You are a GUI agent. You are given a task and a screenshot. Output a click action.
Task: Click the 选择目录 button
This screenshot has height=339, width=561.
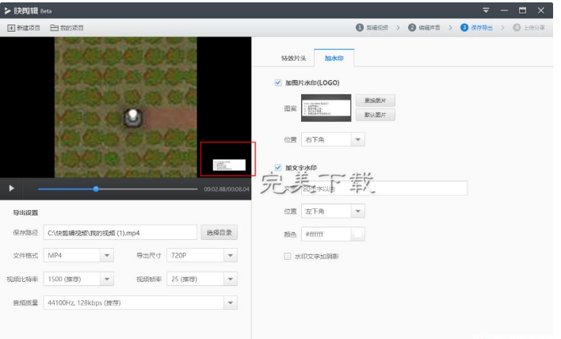pos(219,233)
